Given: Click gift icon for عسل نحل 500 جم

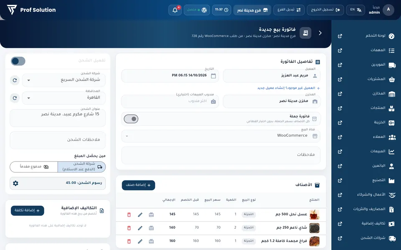Looking at the screenshot, I should point(151,215).
